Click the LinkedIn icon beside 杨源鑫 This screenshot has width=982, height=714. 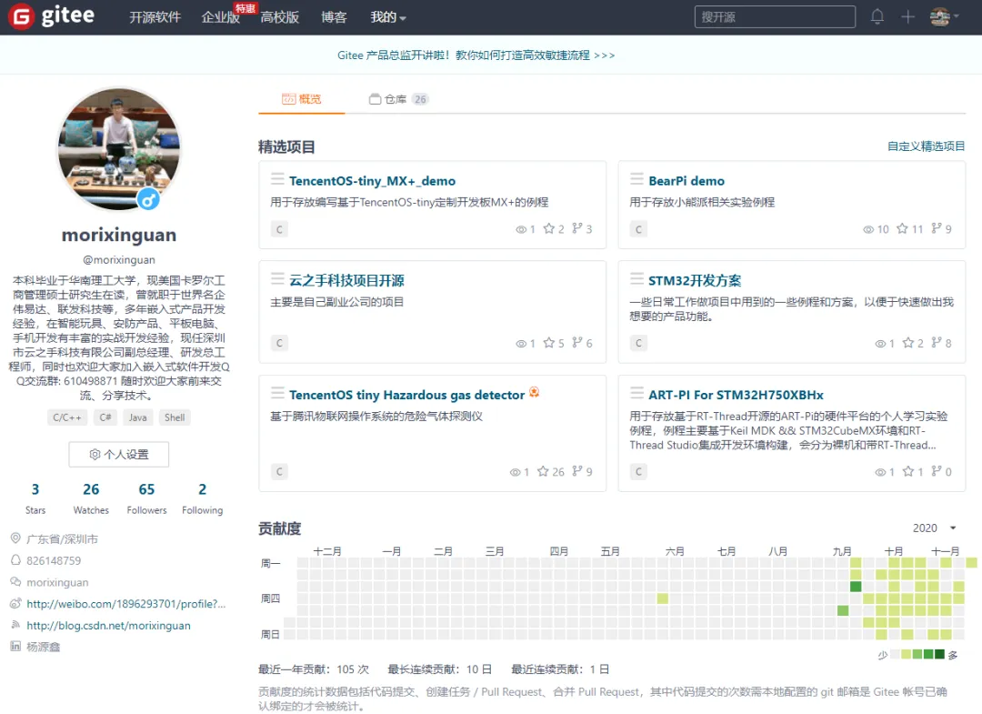[x=15, y=647]
